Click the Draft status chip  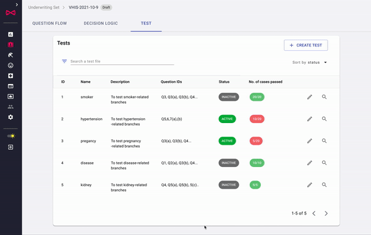click(106, 7)
